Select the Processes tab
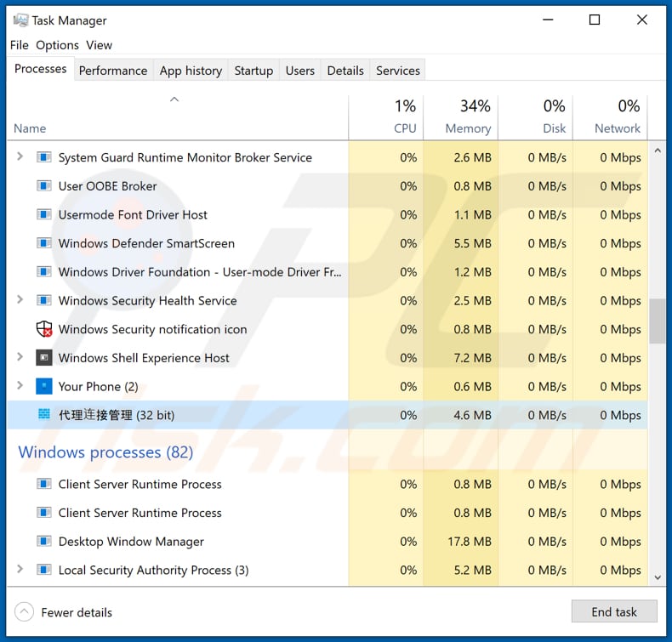Image resolution: width=672 pixels, height=642 pixels. pyautogui.click(x=40, y=69)
